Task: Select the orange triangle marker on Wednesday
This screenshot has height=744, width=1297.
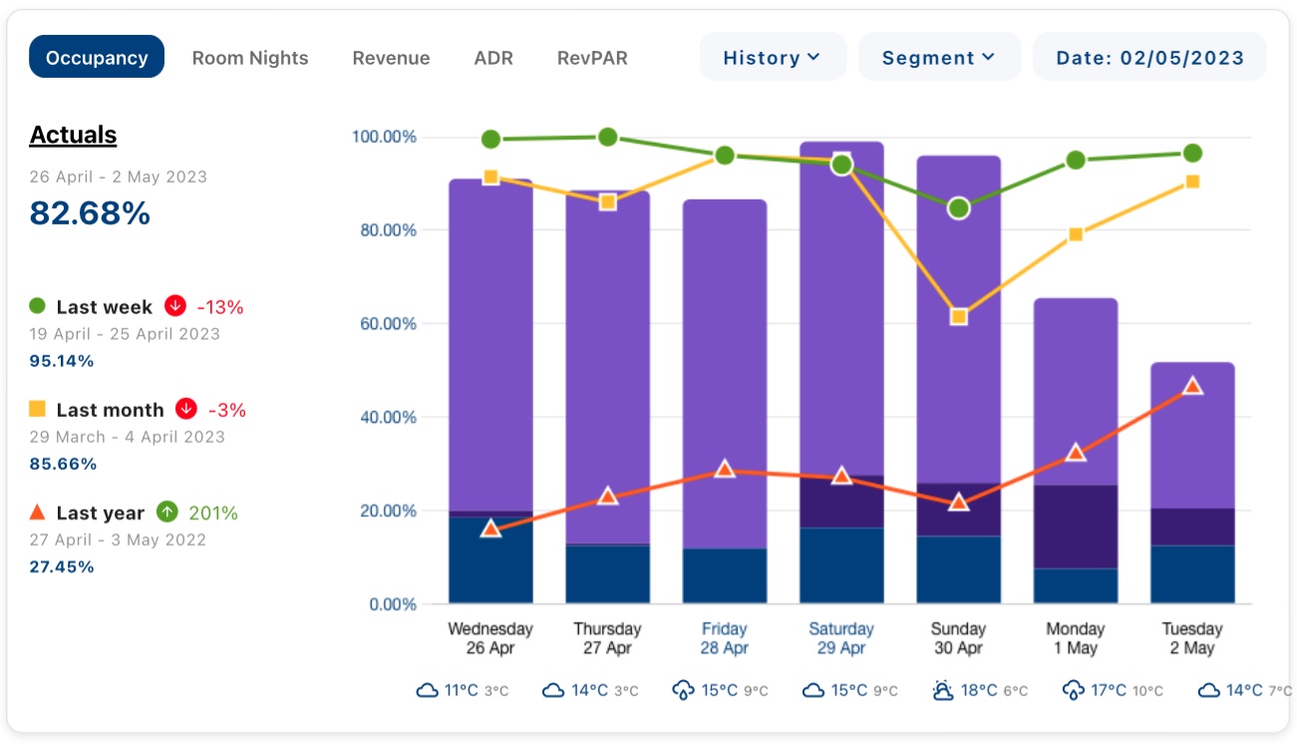Action: [x=490, y=529]
